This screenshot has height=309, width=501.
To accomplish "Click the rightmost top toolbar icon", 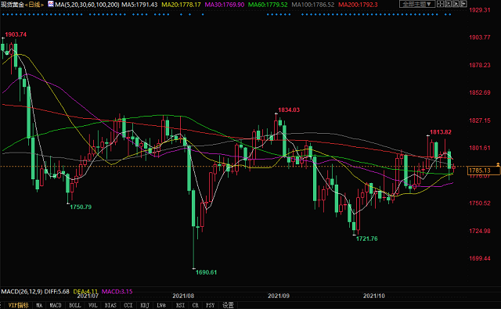I will (463, 4).
